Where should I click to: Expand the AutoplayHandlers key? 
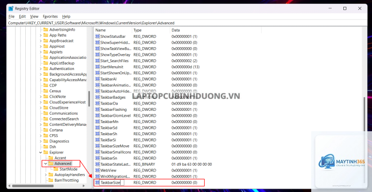pyautogui.click(x=46, y=175)
